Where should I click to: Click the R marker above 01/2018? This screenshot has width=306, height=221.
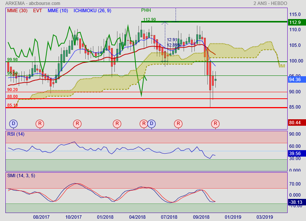[117, 123]
